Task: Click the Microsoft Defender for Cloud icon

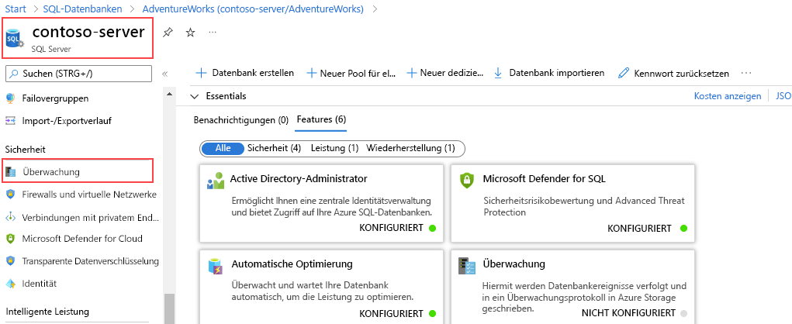Action: [x=11, y=239]
